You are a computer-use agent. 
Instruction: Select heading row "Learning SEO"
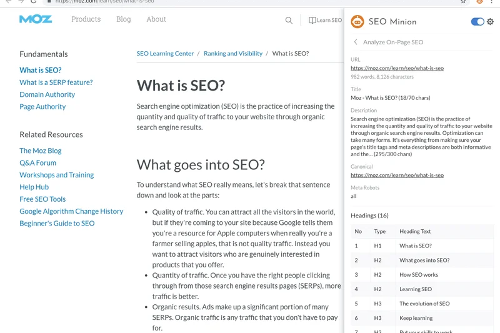(422, 289)
